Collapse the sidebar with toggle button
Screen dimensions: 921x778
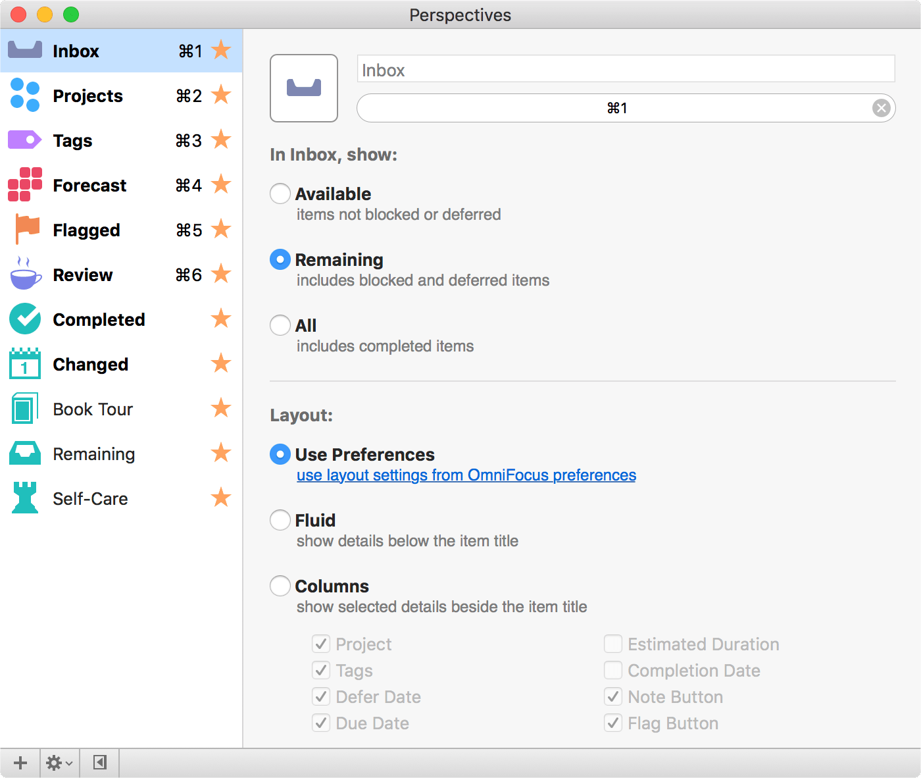(x=99, y=763)
